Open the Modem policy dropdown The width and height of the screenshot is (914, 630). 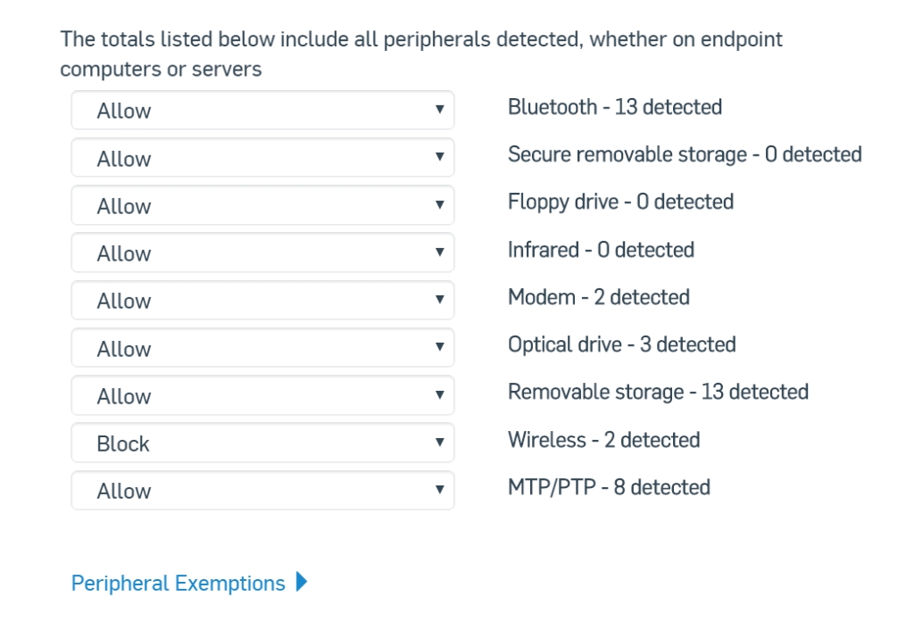click(x=262, y=301)
